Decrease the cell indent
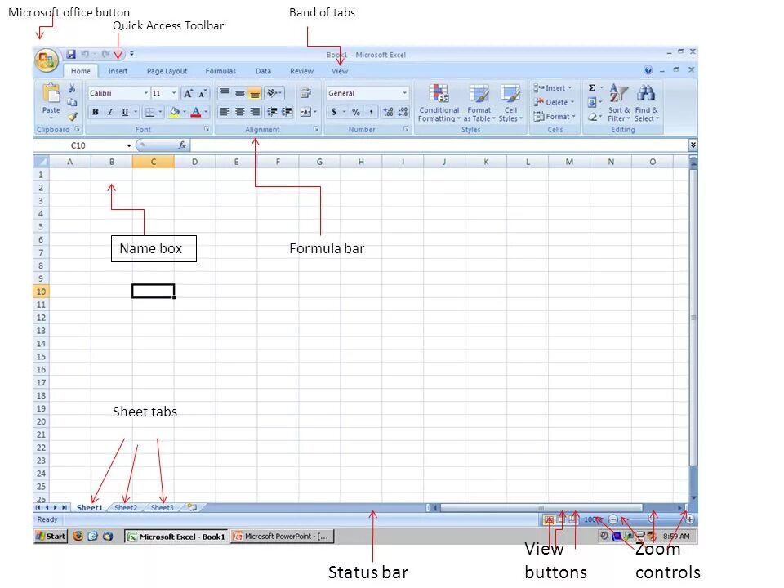The image size is (784, 588). tap(272, 112)
